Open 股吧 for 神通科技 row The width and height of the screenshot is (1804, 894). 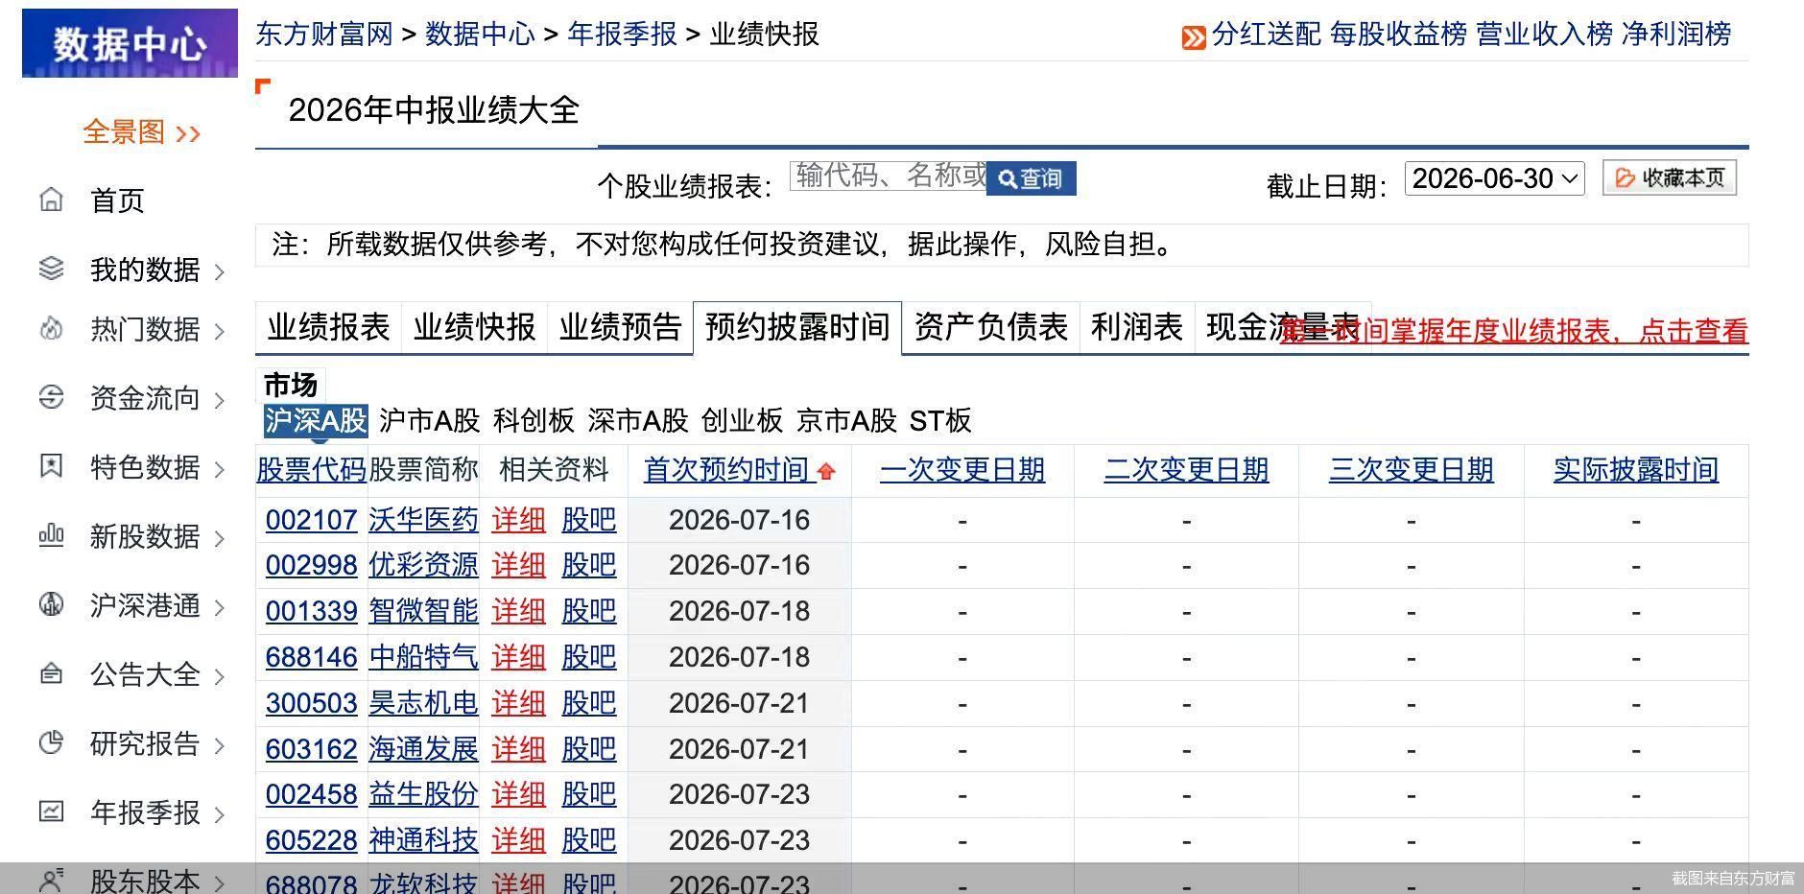(588, 840)
